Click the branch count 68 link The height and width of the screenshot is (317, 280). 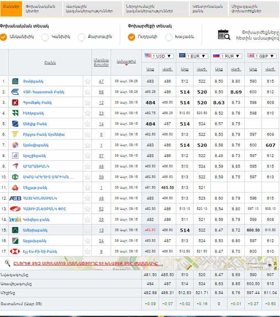coord(101,92)
